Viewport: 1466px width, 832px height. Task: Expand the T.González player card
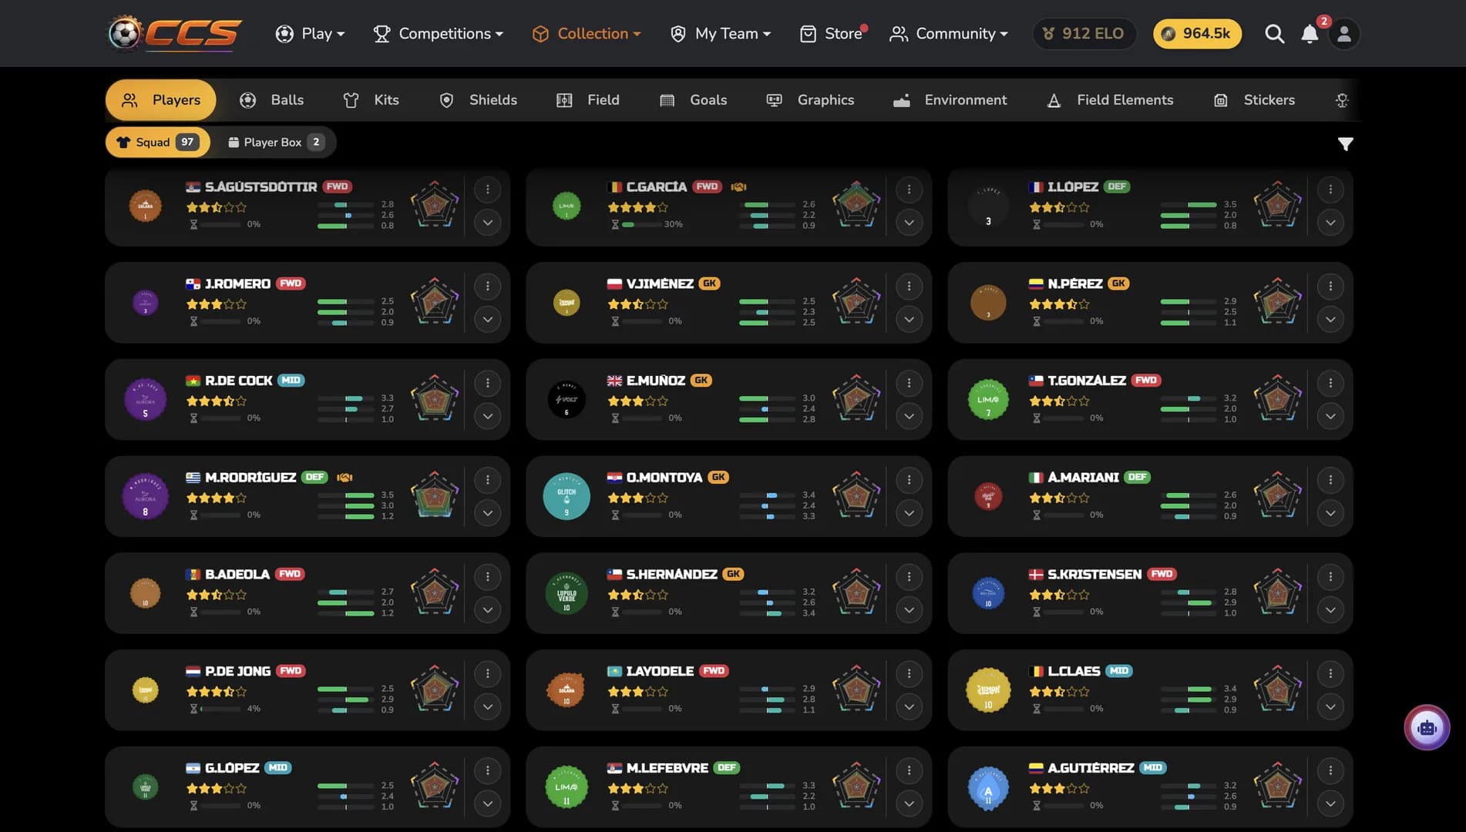1330,416
